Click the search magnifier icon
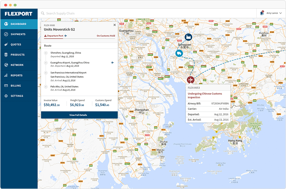 [43, 13]
